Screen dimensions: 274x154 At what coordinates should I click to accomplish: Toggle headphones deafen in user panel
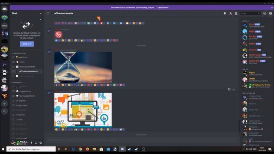click(36, 142)
